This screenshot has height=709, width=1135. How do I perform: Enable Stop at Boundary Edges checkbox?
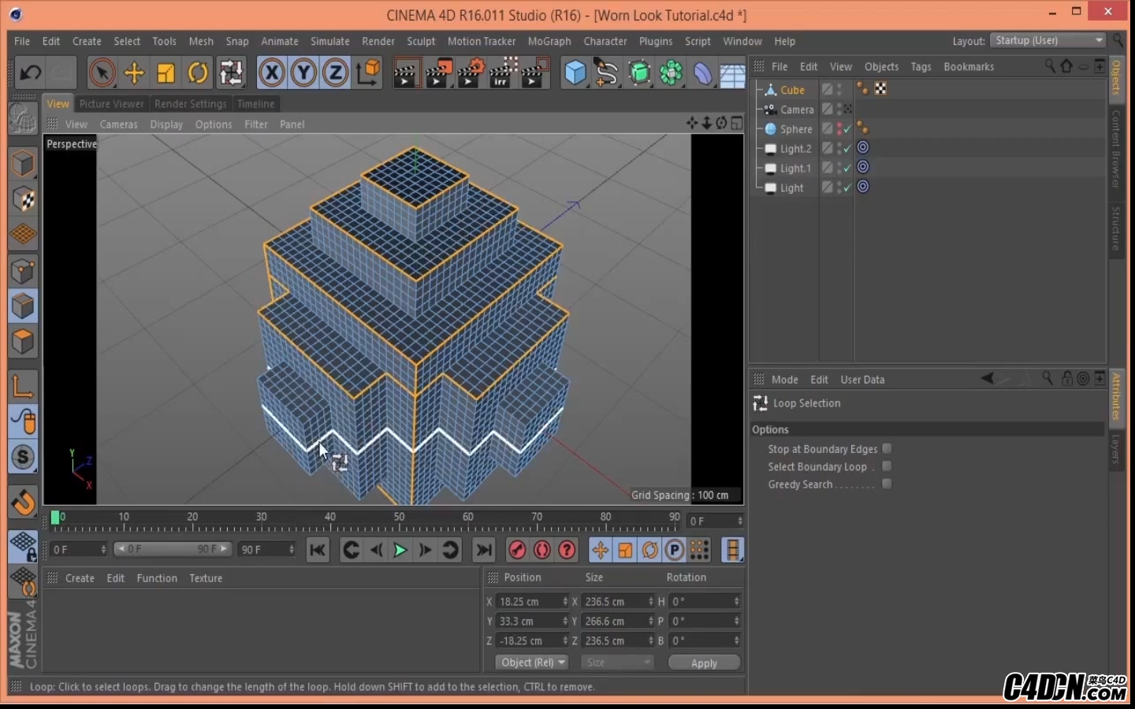tap(887, 448)
